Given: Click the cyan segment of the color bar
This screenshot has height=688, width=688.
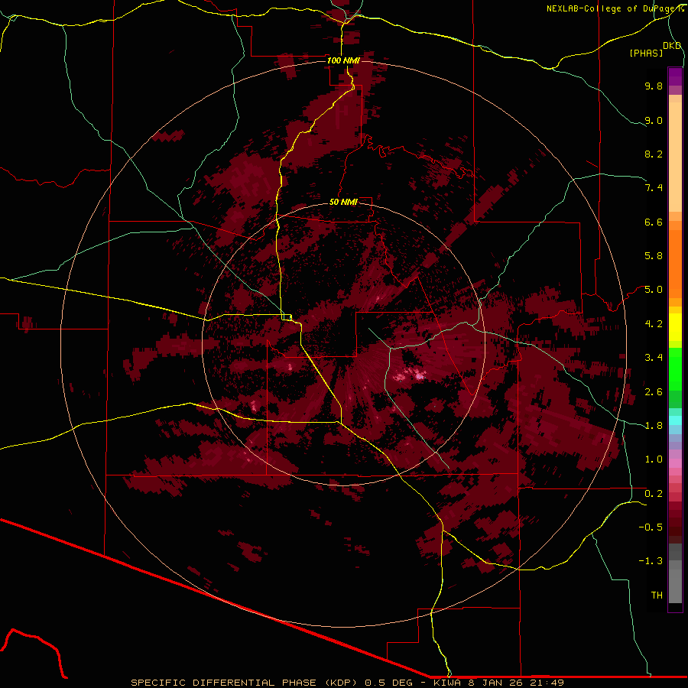Looking at the screenshot, I should click(675, 420).
